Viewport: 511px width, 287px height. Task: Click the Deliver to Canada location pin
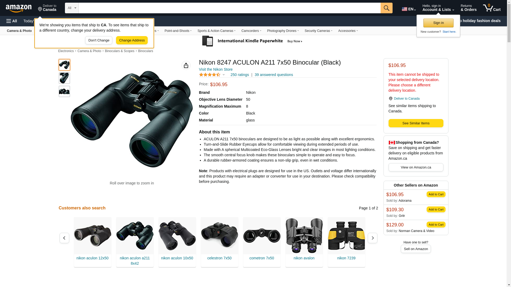point(390,99)
